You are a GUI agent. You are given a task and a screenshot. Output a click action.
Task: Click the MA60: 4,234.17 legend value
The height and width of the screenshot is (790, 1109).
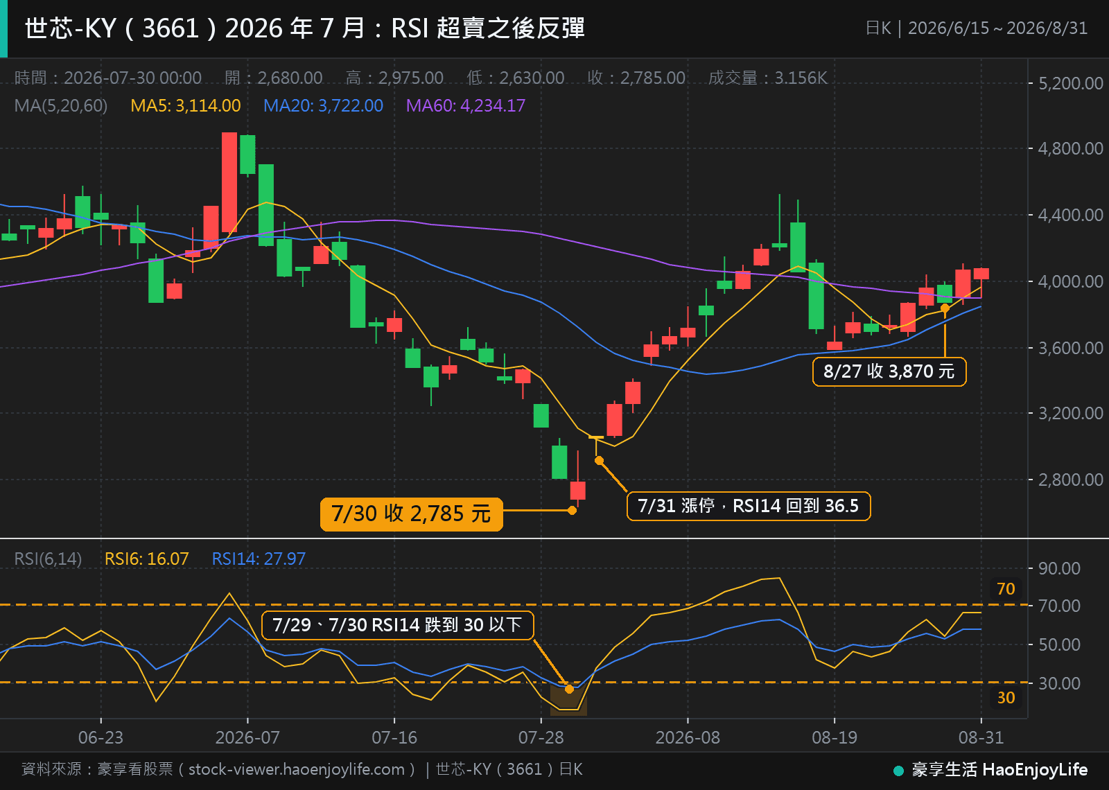pyautogui.click(x=466, y=105)
